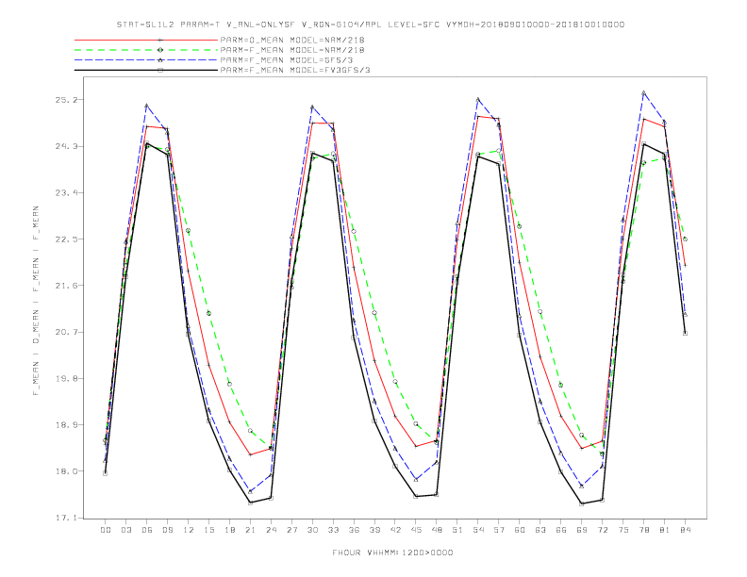Click x-axis forecast hour label 33
Screen dimensions: 747x577
333,530
